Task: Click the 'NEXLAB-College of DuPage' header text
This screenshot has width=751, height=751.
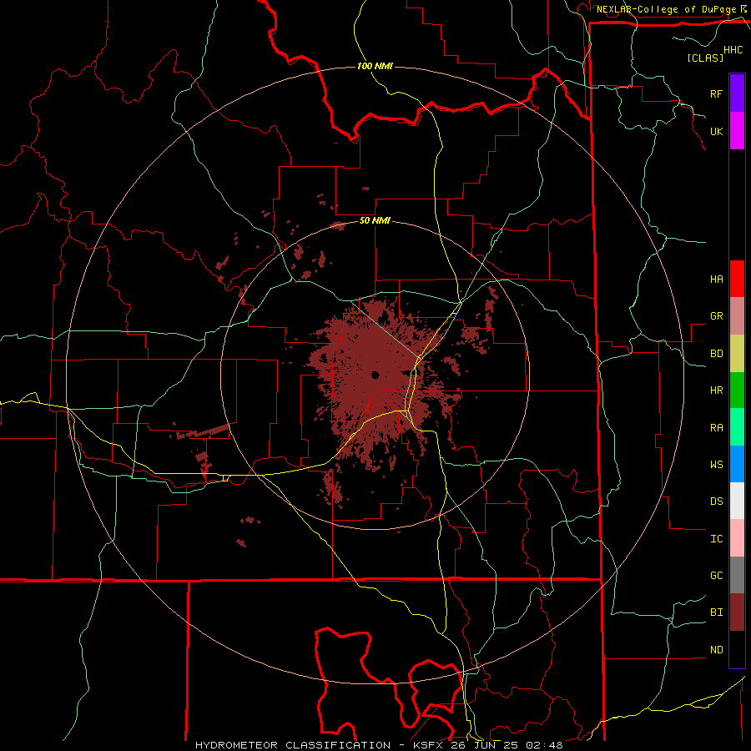Action: tap(666, 9)
